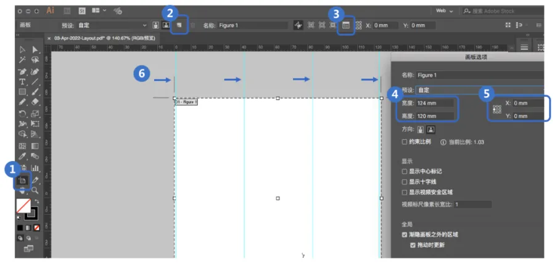Select the Blend tool

pyautogui.click(x=35, y=156)
